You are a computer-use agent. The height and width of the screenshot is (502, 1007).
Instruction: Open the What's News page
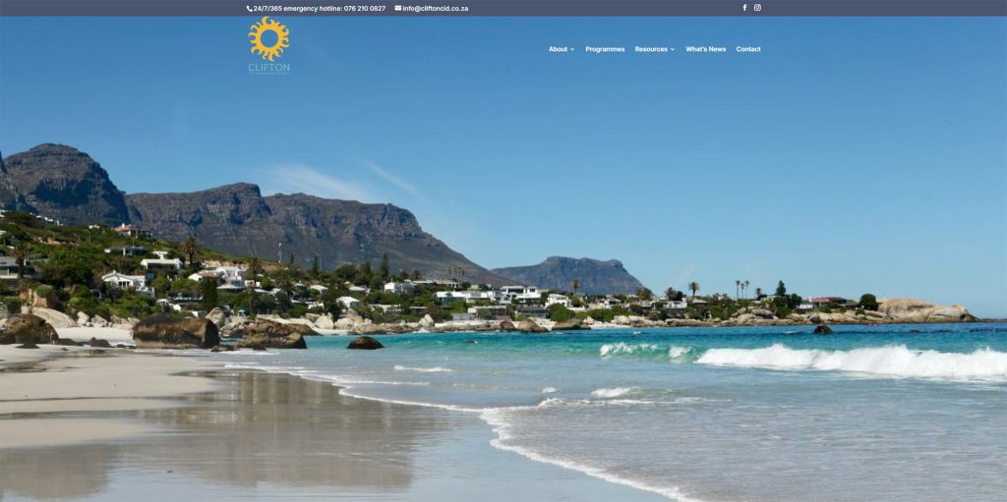[705, 49]
